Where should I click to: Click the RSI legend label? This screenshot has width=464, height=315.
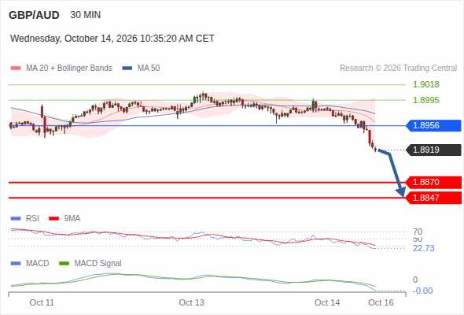point(32,219)
